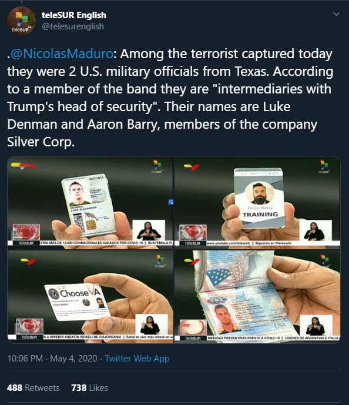Expand the tweet options chevron menu
The height and width of the screenshot is (405, 349).
(x=336, y=14)
